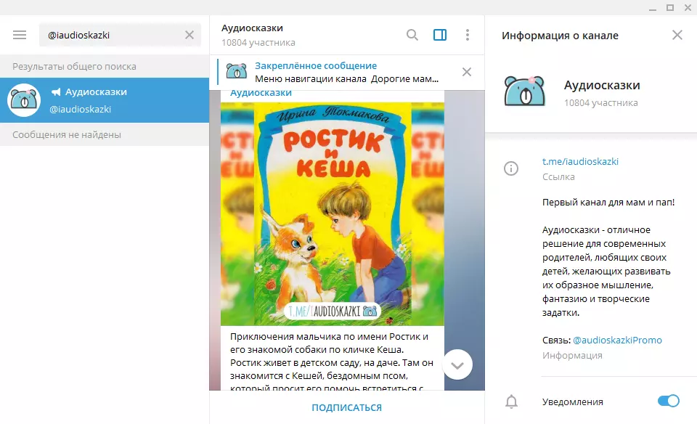Click the Ростик и Кеша book cover
Image resolution: width=697 pixels, height=424 pixels.
click(x=333, y=213)
